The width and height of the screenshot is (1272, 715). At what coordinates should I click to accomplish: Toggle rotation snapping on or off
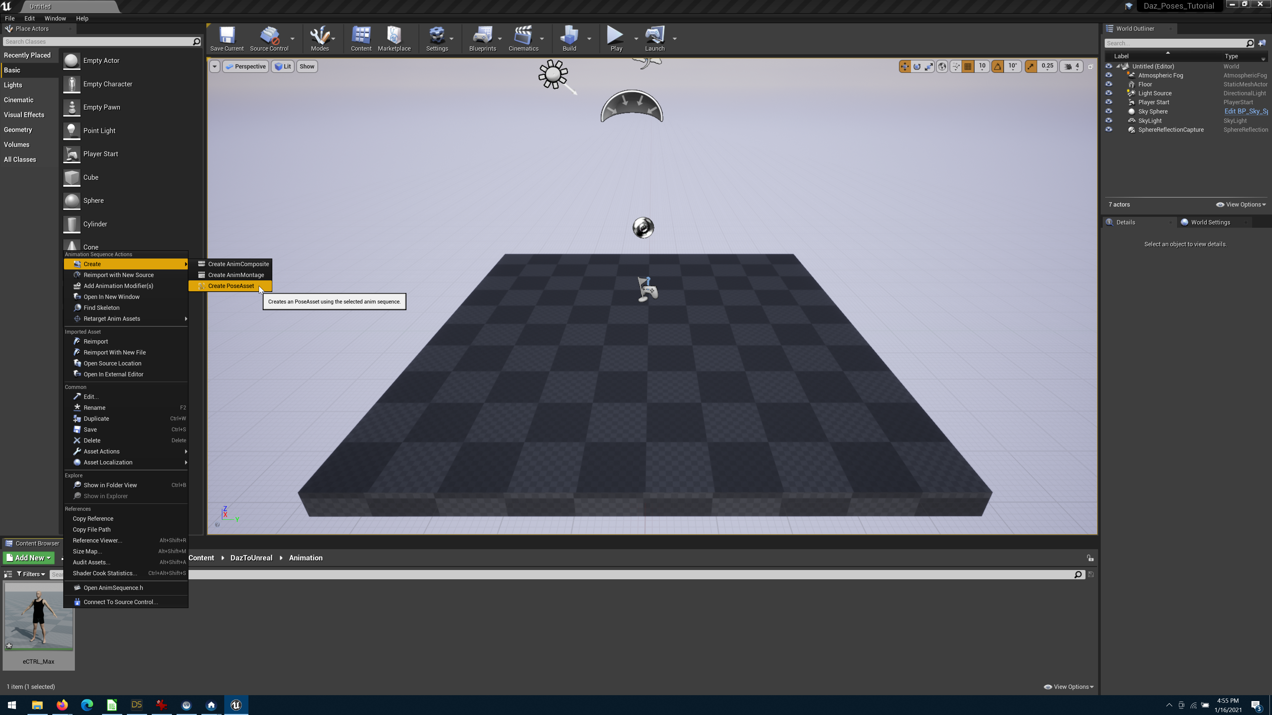(x=997, y=66)
